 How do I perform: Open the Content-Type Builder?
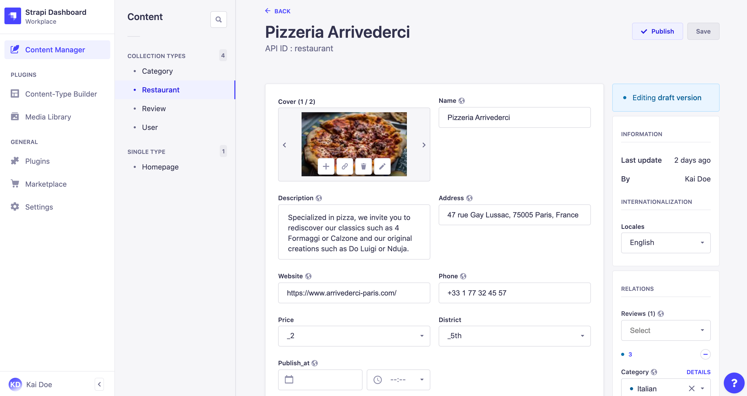[x=61, y=94]
